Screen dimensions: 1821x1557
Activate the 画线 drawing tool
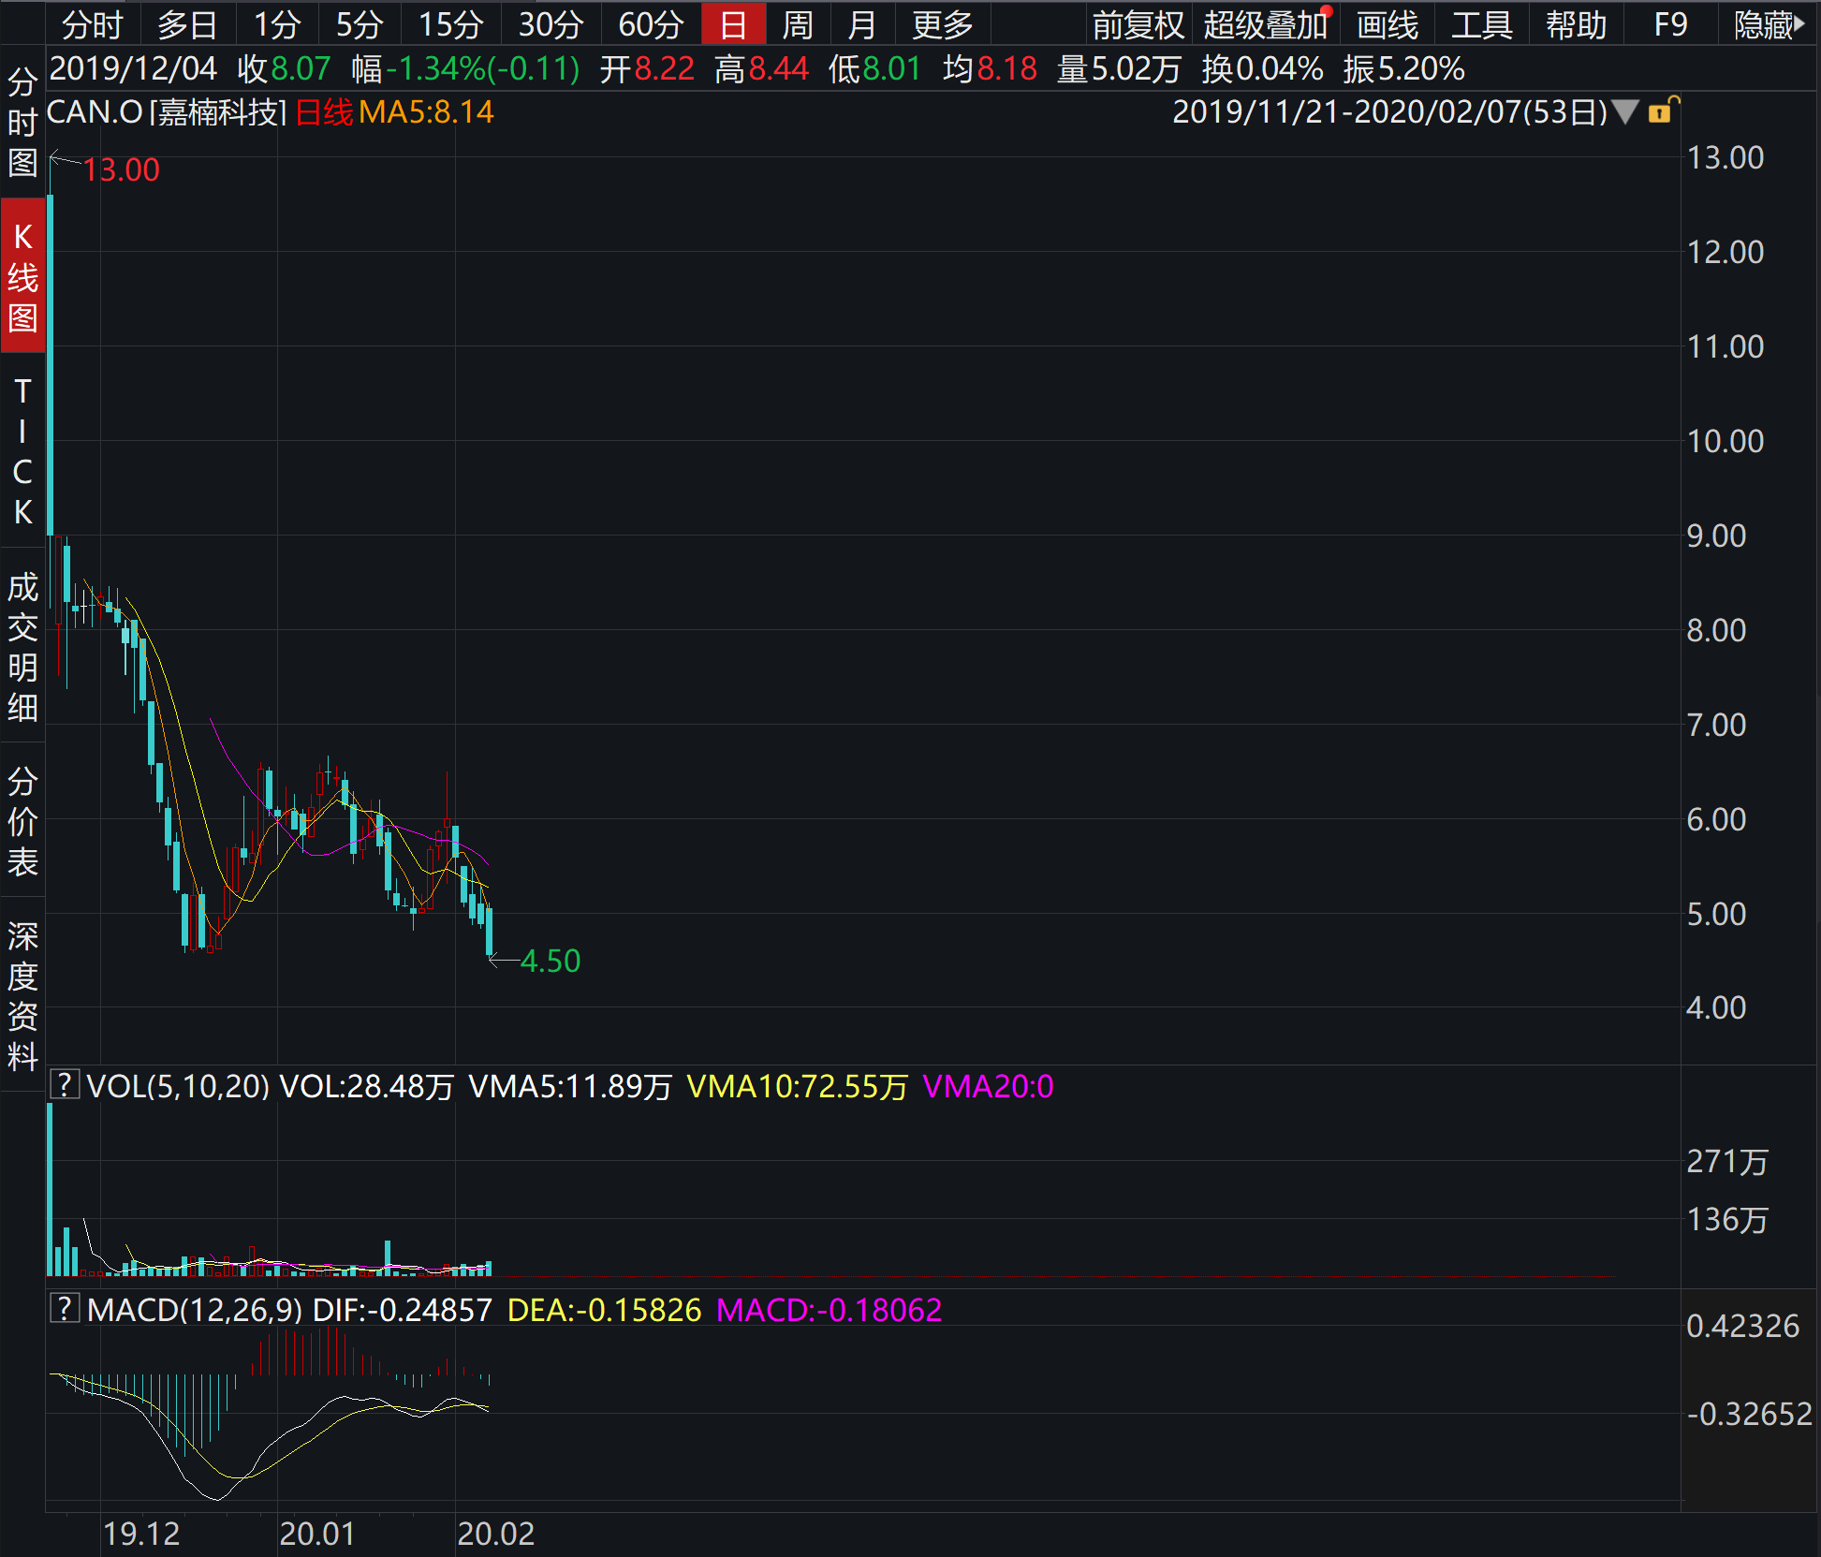1388,24
